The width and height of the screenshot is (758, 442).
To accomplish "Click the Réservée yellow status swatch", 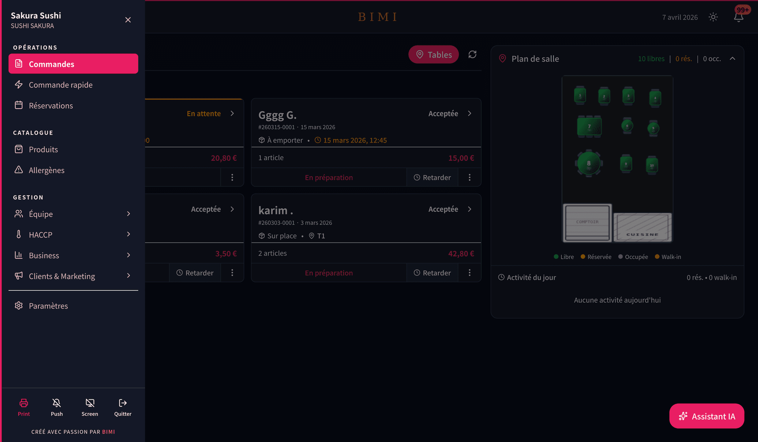I will 583,257.
